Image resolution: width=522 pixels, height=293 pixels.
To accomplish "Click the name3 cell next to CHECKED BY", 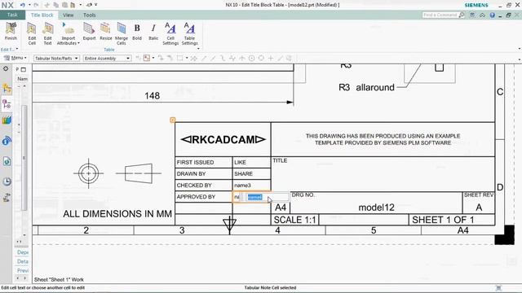I will pos(251,185).
